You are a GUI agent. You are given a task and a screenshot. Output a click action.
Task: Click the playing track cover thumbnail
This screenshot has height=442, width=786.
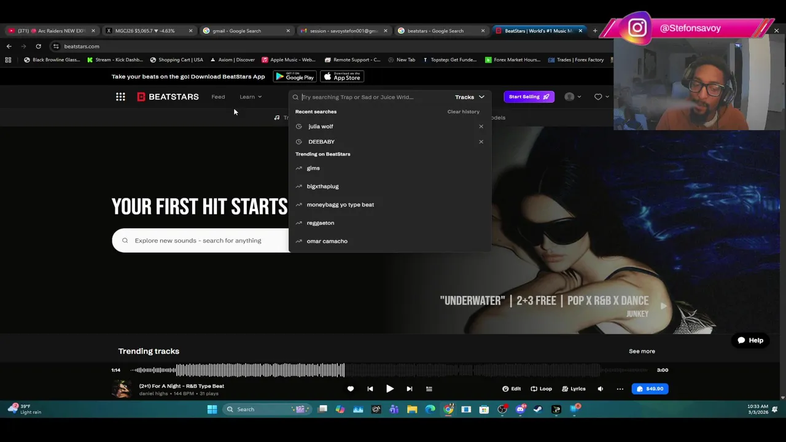tap(122, 389)
